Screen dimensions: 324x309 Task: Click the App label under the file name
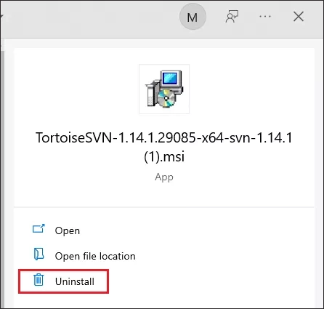click(164, 177)
